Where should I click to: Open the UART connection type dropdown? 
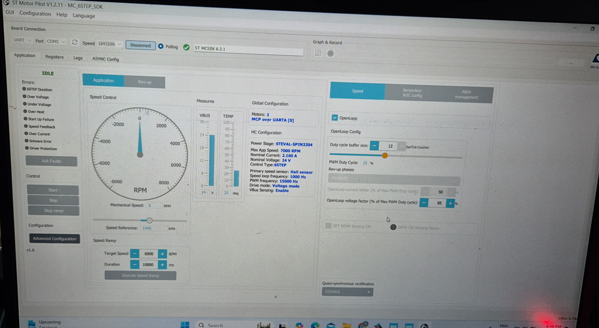click(x=23, y=40)
